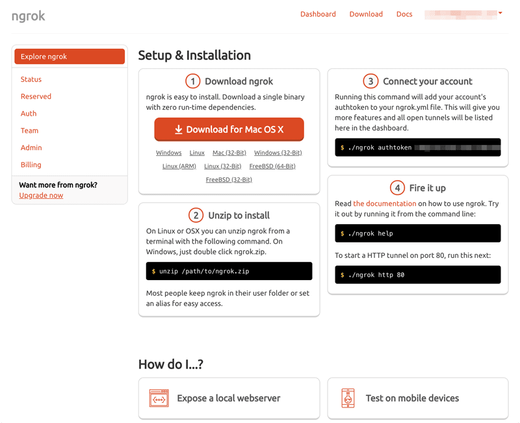Choose the Linux download link
This screenshot has width=520, height=423.
(197, 153)
